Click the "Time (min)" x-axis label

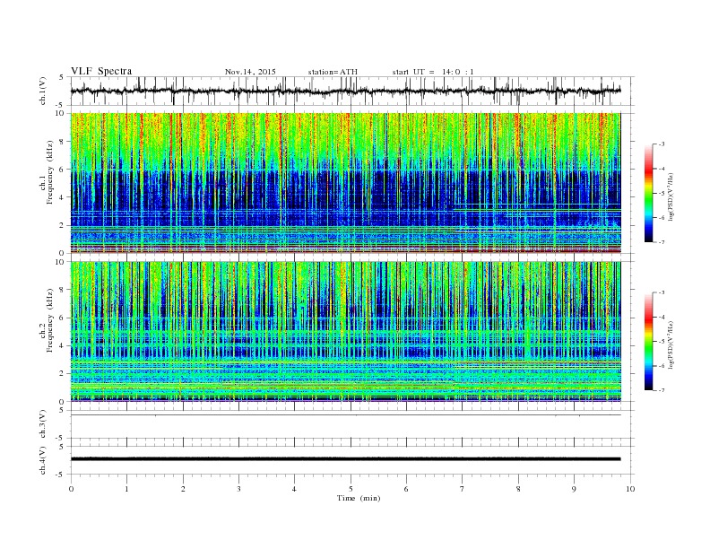pos(359,498)
